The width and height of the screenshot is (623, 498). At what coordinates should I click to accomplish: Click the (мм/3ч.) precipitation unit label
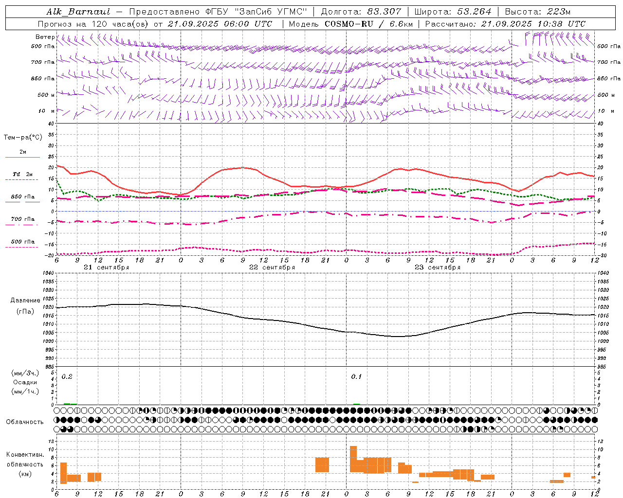click(25, 373)
